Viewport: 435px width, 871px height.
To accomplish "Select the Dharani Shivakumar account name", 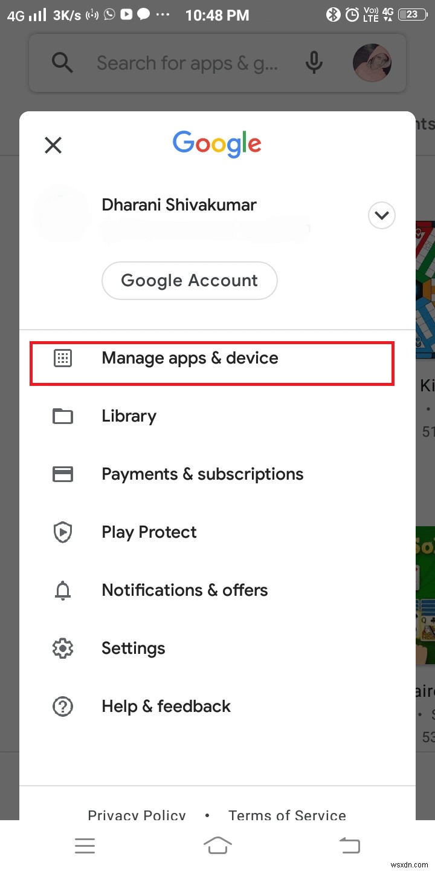I will coord(179,205).
